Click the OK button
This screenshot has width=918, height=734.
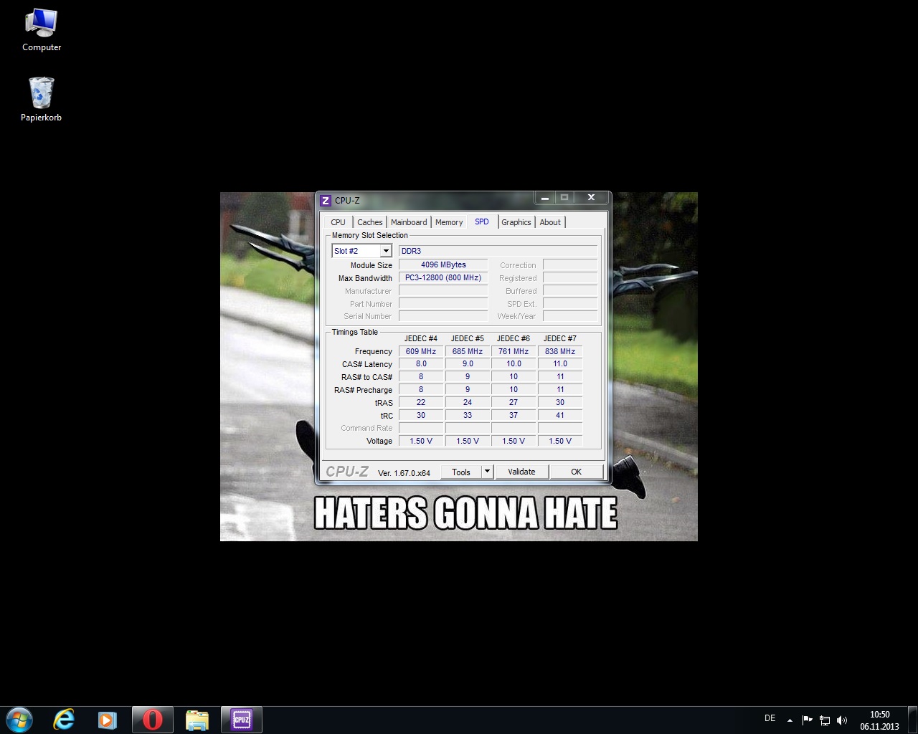[576, 472]
